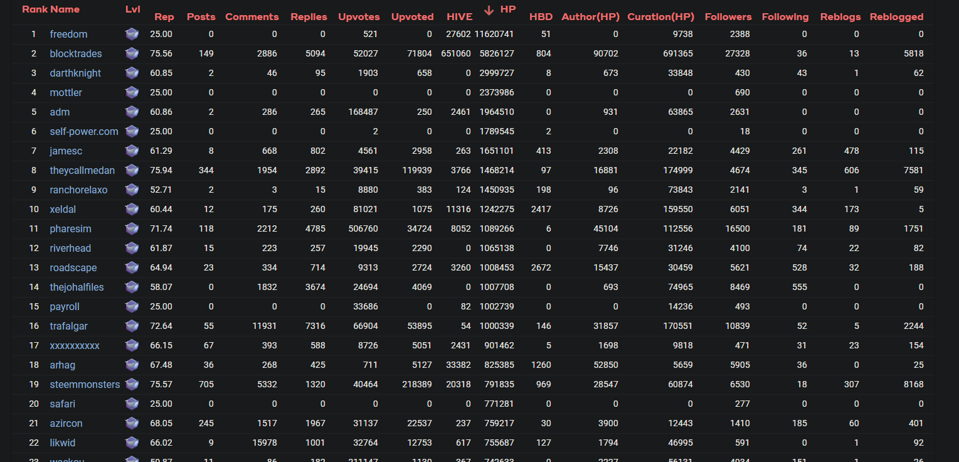
Task: Click the level badge icon for safari
Action: click(132, 404)
